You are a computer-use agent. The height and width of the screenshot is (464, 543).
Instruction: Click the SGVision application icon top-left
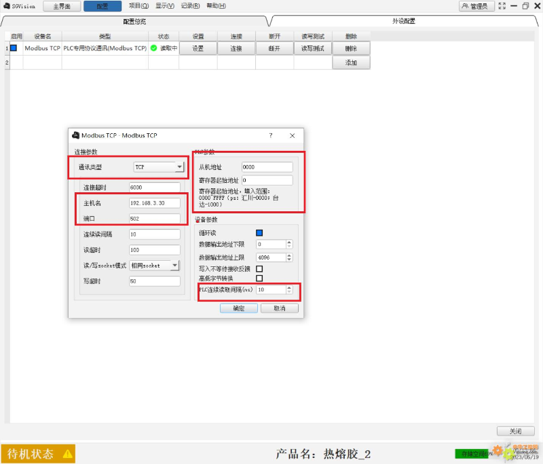(x=7, y=6)
